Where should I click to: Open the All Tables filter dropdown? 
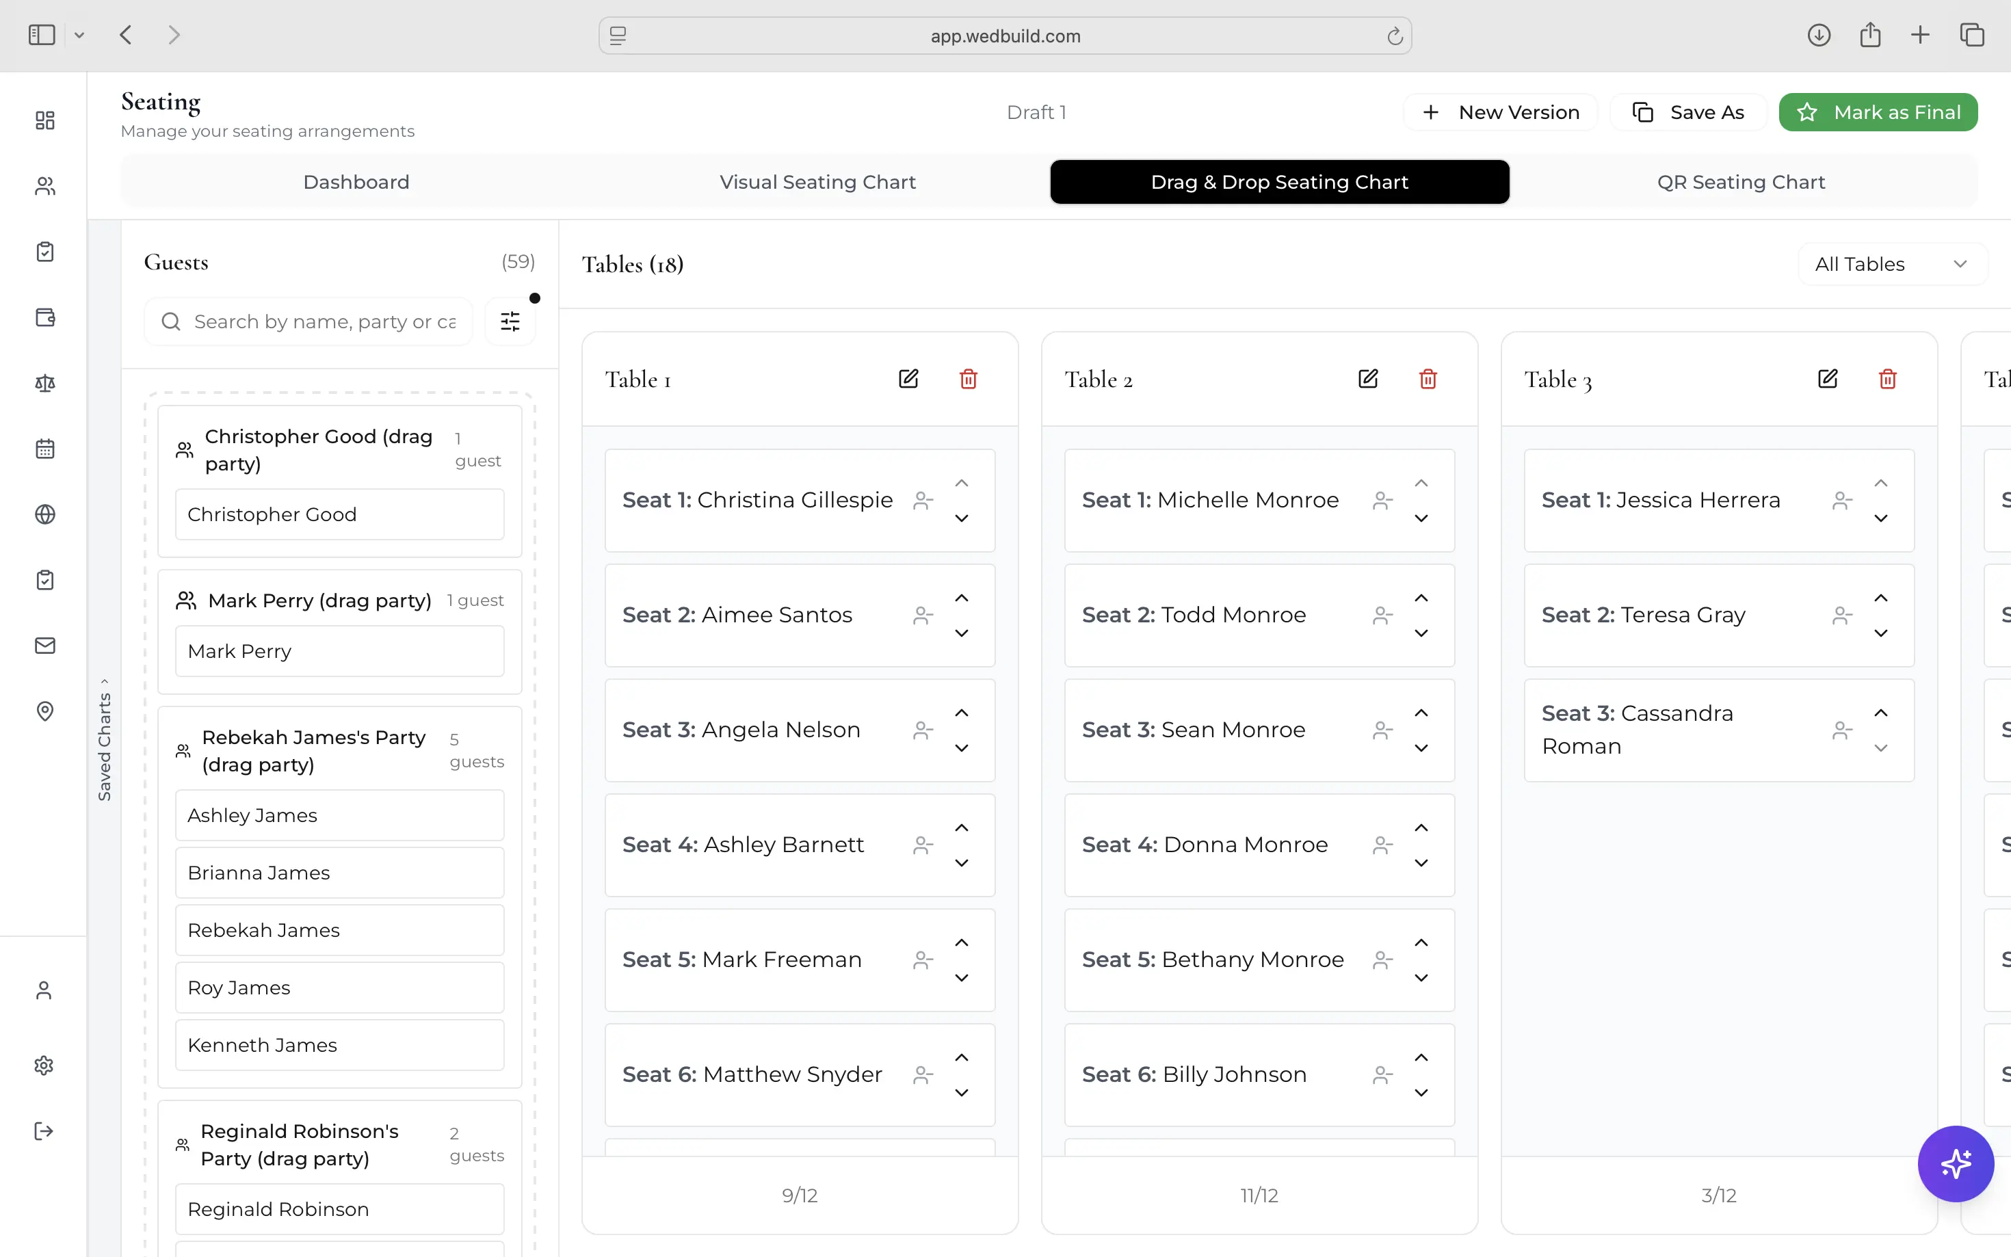point(1892,265)
